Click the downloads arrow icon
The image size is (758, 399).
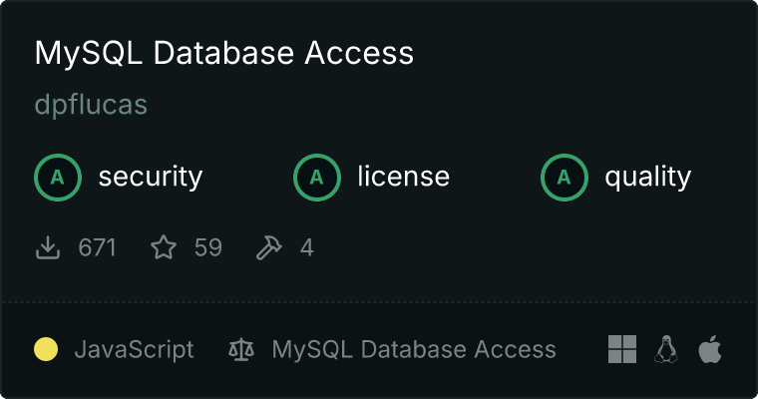(48, 247)
